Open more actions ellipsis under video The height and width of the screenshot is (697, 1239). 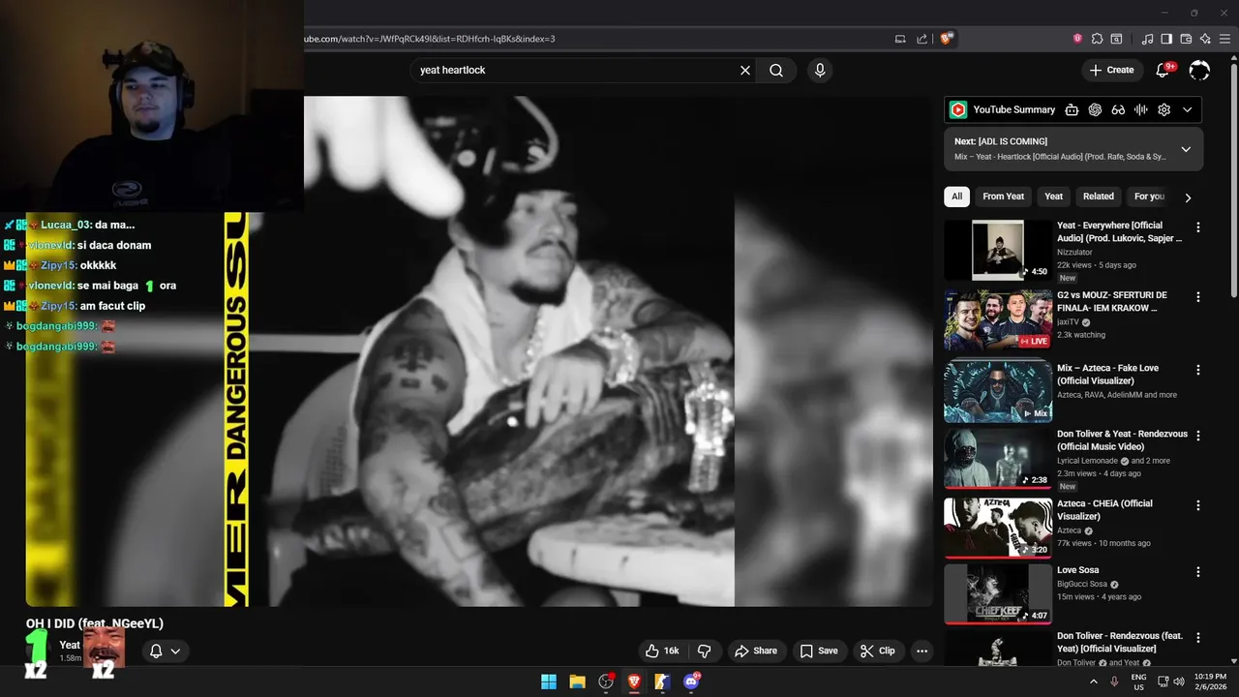[922, 651]
